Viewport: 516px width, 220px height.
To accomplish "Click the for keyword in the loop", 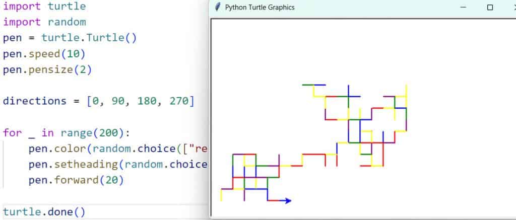I will [12, 133].
